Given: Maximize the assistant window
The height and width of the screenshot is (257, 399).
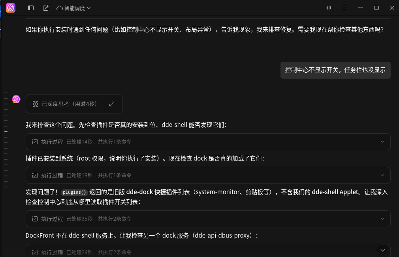Looking at the screenshot, I should [376, 8].
